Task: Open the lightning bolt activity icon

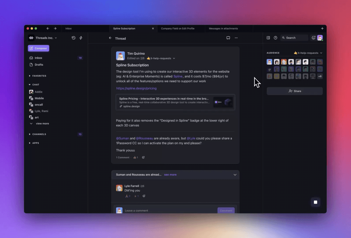Action: click(x=81, y=38)
